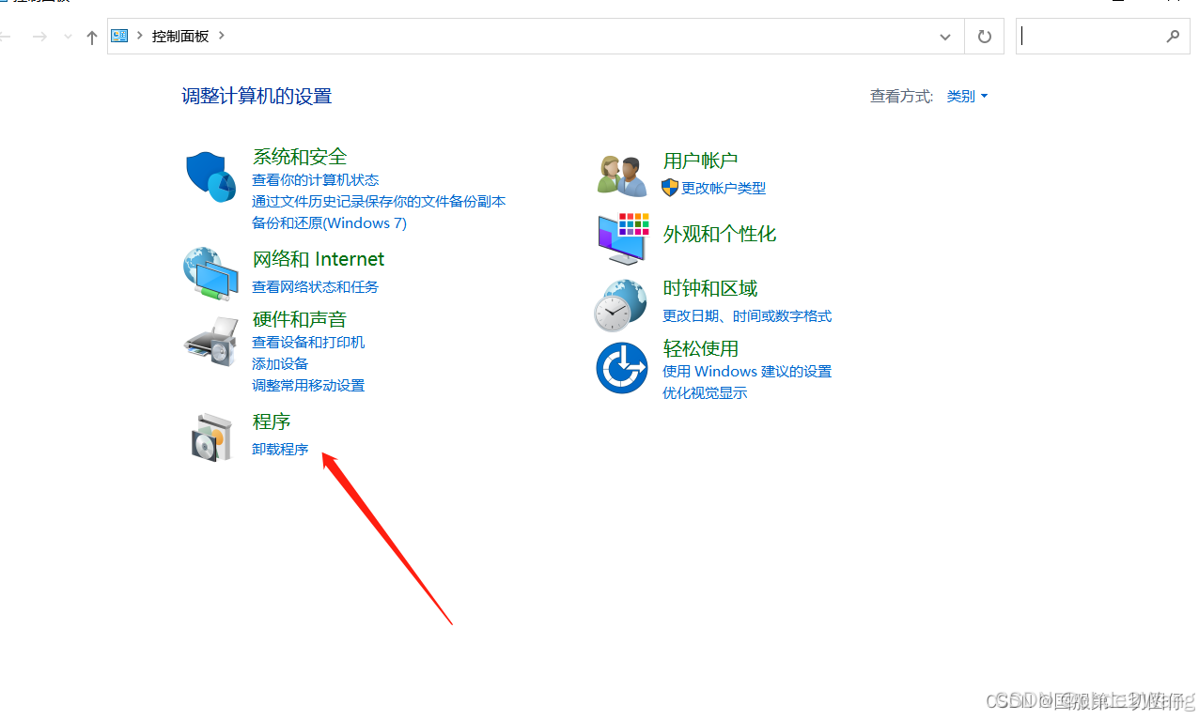The image size is (1199, 720).
Task: Open 查看网络状态和任务 link
Action: coord(316,286)
